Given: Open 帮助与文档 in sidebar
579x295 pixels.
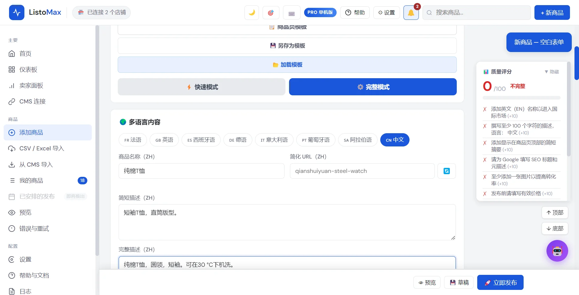Looking at the screenshot, I should point(48,275).
